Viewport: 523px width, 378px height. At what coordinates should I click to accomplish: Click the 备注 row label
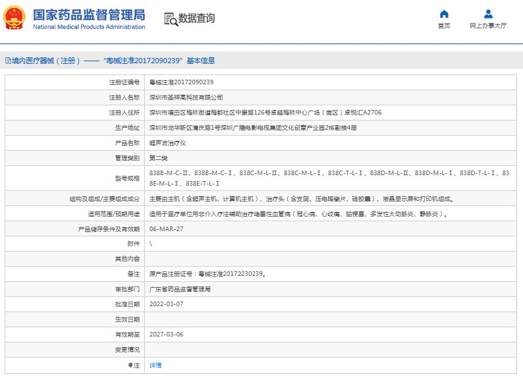pyautogui.click(x=134, y=274)
